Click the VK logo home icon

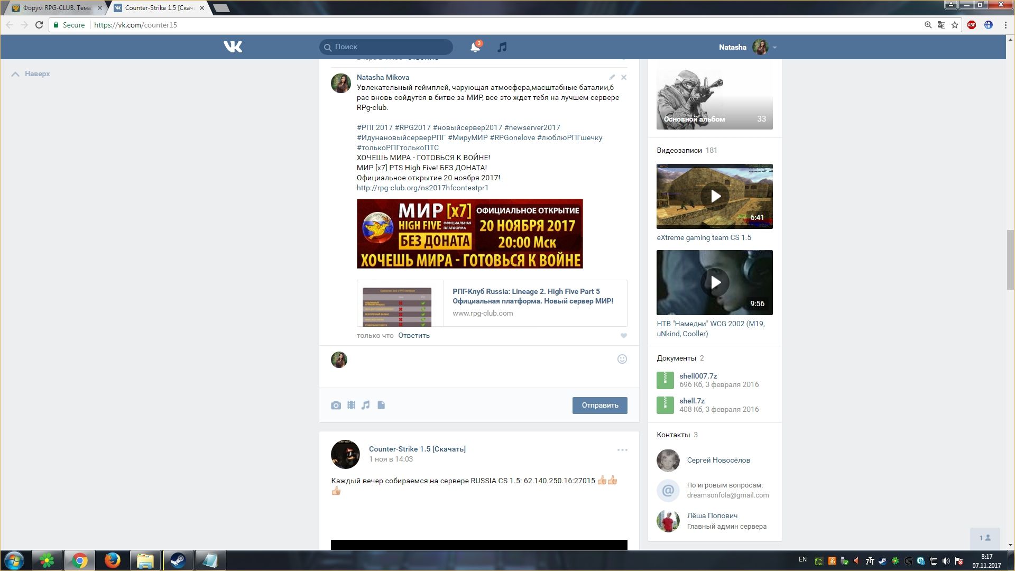coord(233,47)
